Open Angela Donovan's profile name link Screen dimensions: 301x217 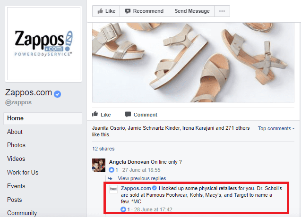click(x=129, y=162)
